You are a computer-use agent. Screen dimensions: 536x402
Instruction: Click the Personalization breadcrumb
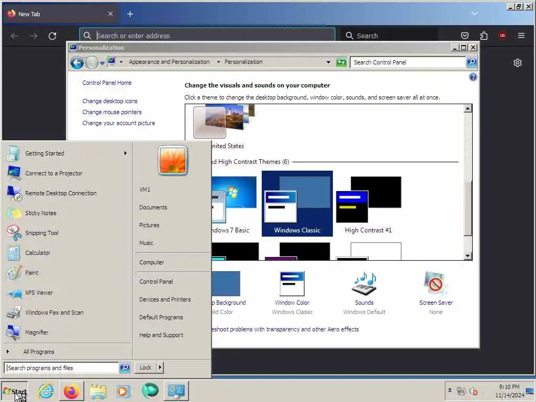[243, 62]
